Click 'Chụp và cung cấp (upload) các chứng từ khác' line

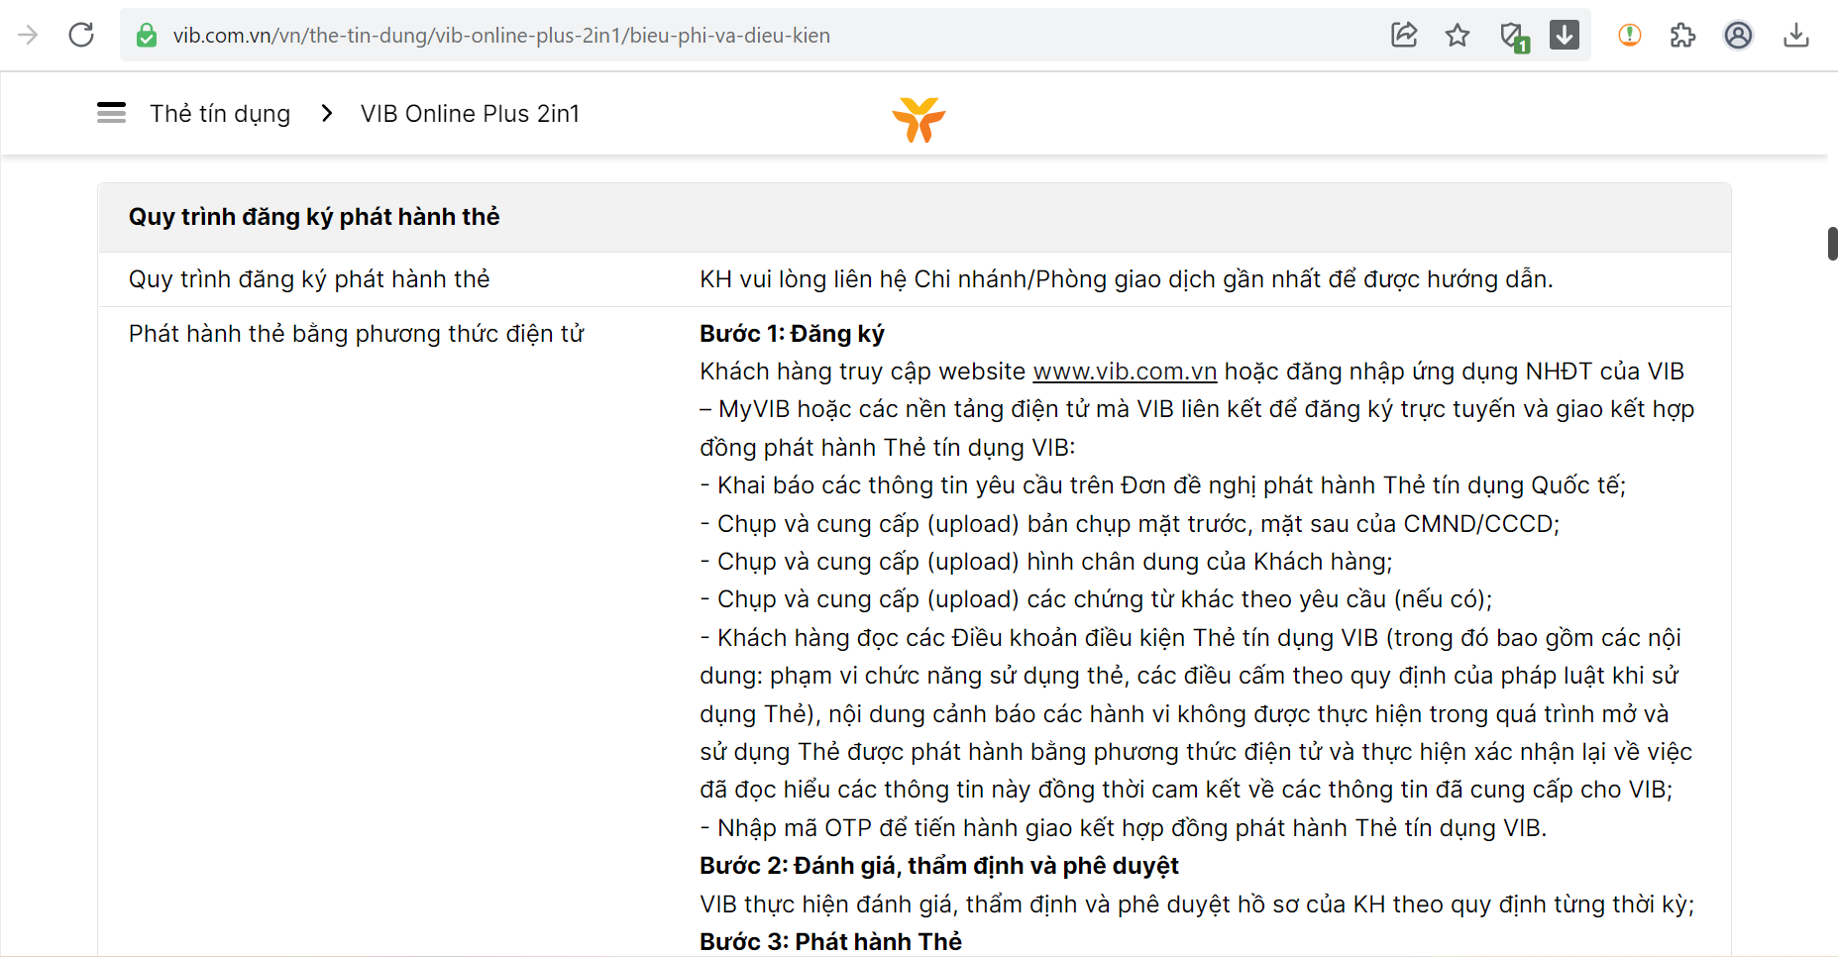coord(1096,599)
